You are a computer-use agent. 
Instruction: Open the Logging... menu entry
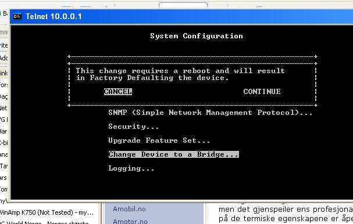coord(131,168)
